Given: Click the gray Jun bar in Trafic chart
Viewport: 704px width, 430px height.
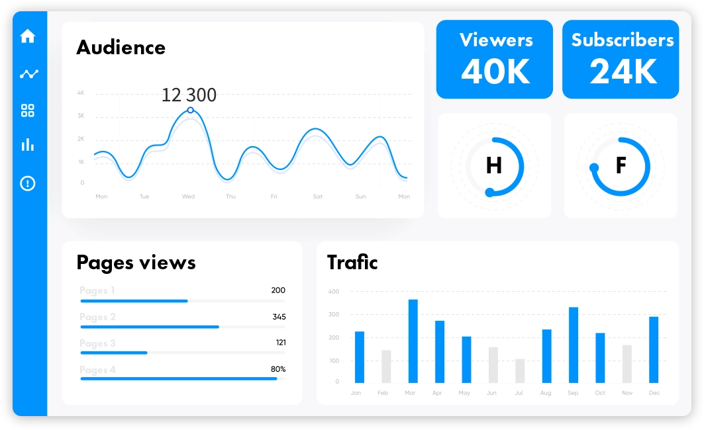Looking at the screenshot, I should pos(493,365).
